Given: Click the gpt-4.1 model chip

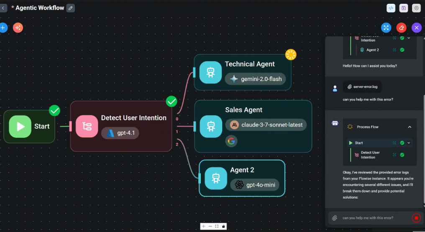Looking at the screenshot, I should pyautogui.click(x=120, y=133).
